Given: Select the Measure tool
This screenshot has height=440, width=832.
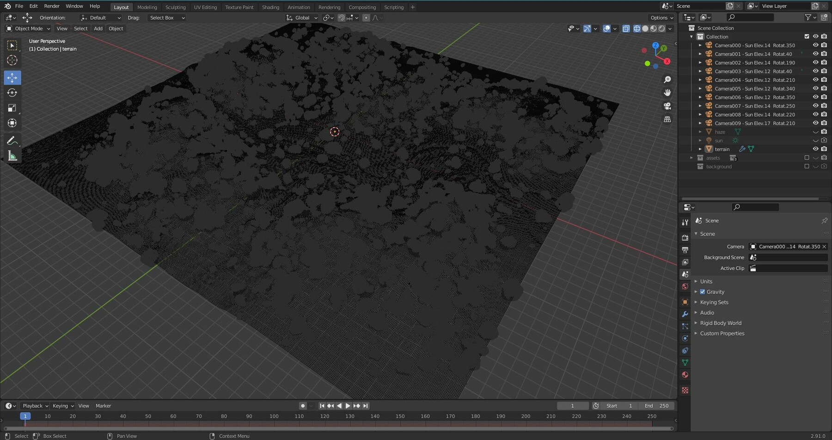Looking at the screenshot, I should tap(12, 156).
